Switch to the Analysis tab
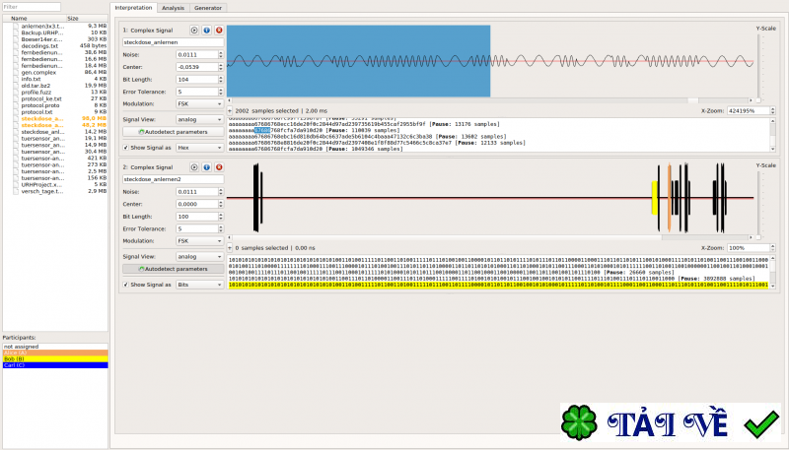This screenshot has height=450, width=789. (173, 7)
